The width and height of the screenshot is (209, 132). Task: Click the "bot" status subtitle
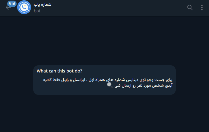pos(37,11)
